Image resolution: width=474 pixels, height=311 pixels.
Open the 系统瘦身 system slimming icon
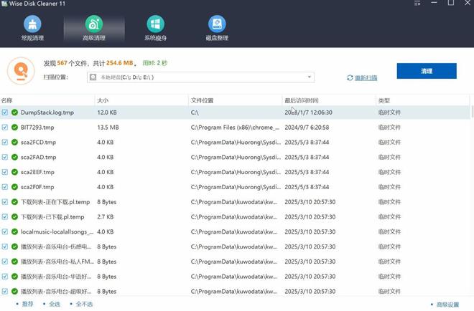pos(154,25)
